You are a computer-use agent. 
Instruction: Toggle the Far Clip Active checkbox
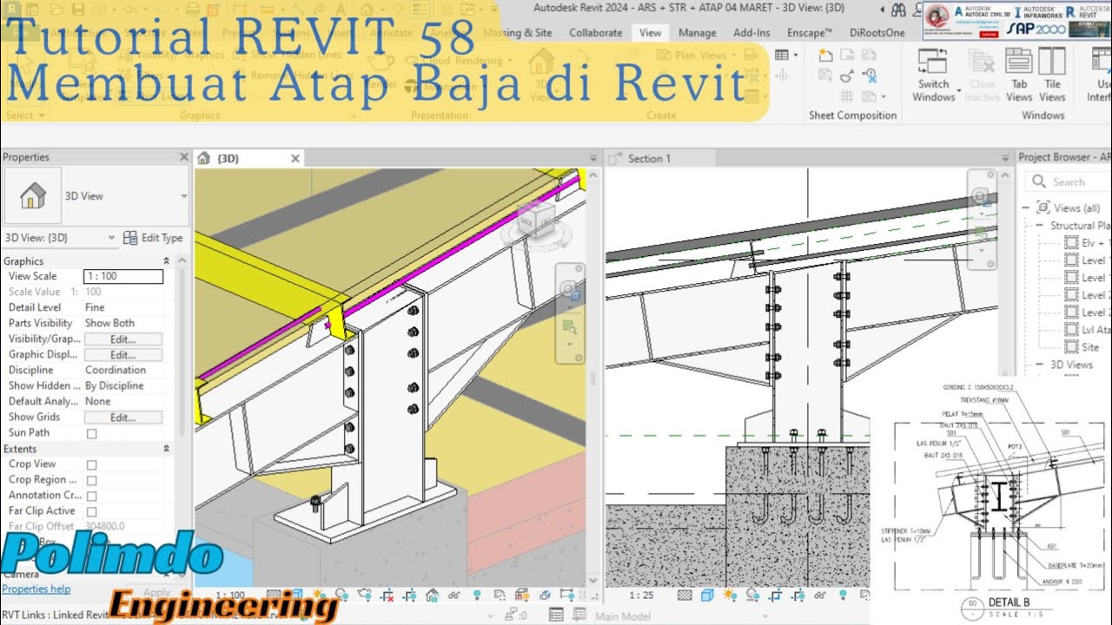(x=91, y=511)
